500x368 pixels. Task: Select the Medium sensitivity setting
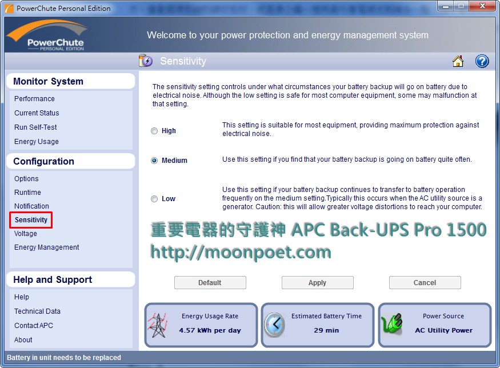[x=154, y=160]
